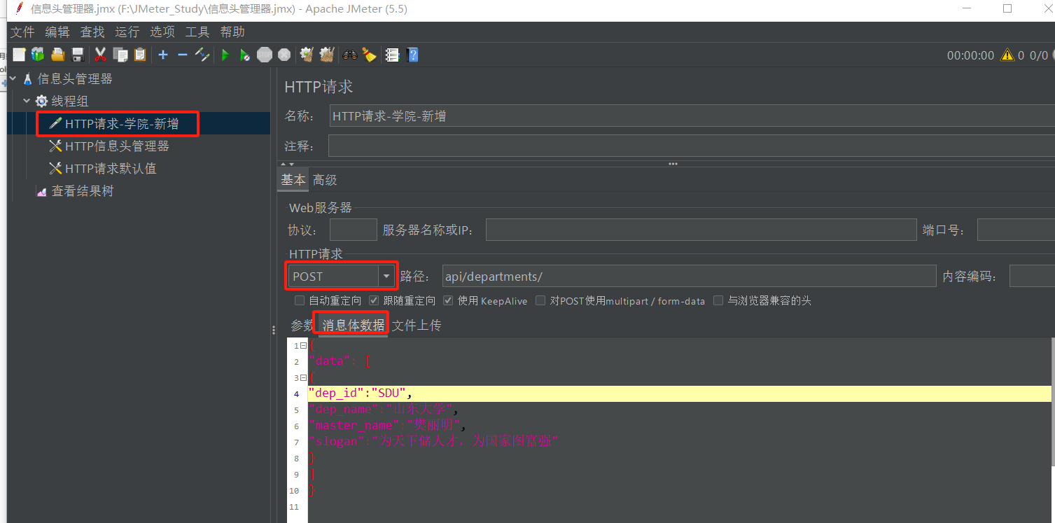The width and height of the screenshot is (1055, 523).
Task: Toggle the 跟随重定向 checkbox
Action: [374, 300]
